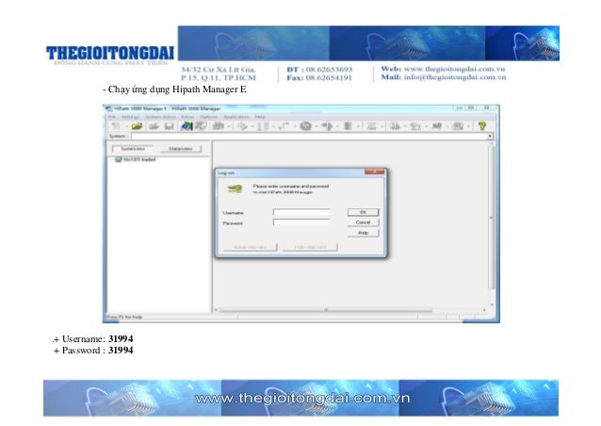Image resolution: width=601 pixels, height=426 pixels.
Task: Click the colorful Transfer toolbar icon
Action: point(187,125)
